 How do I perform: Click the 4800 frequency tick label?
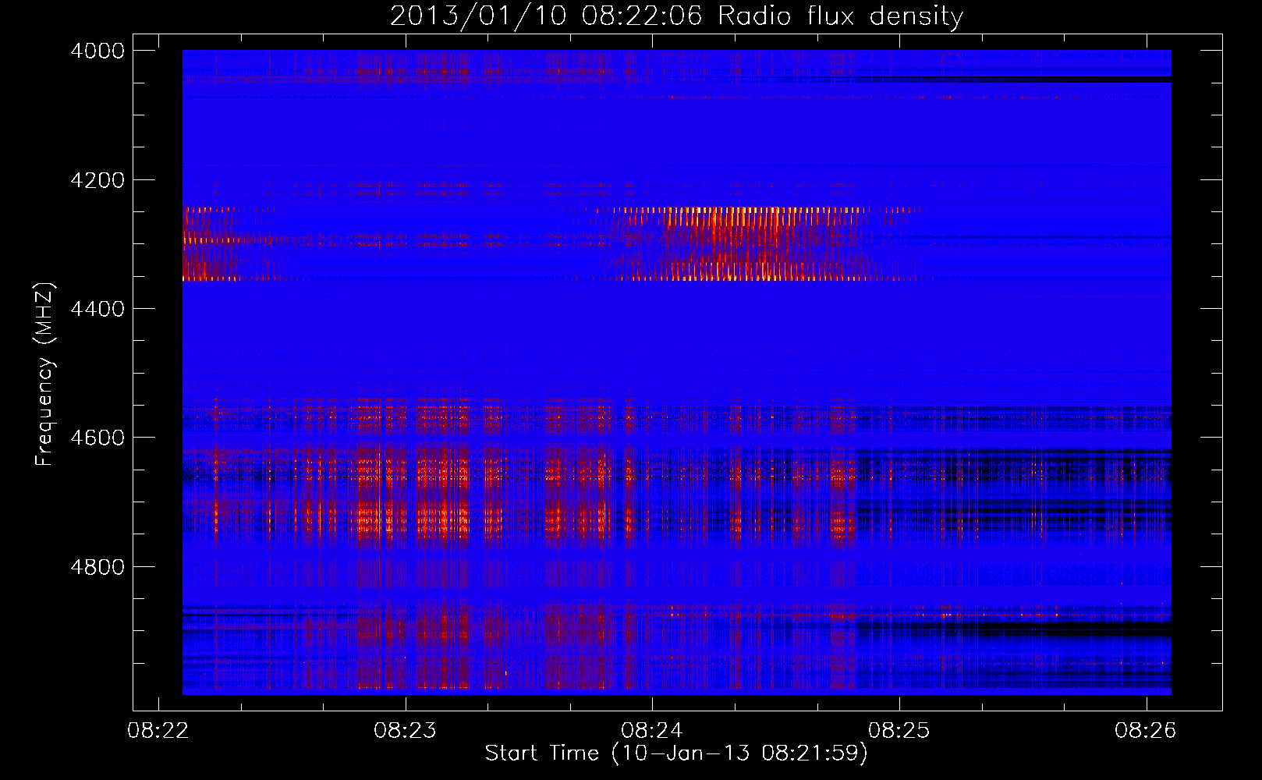pyautogui.click(x=97, y=567)
